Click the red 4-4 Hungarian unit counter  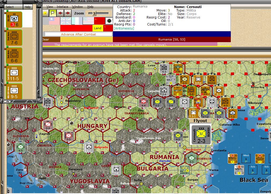144,102
